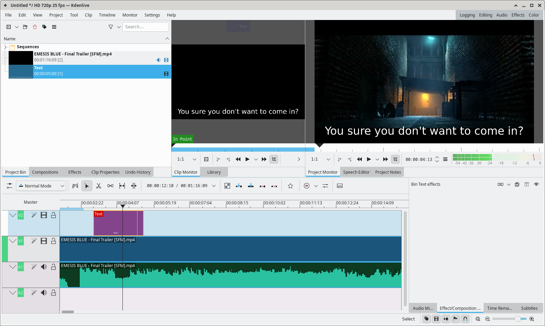This screenshot has height=326, width=545.
Task: Switch to the Editing workspace layout
Action: [485, 15]
